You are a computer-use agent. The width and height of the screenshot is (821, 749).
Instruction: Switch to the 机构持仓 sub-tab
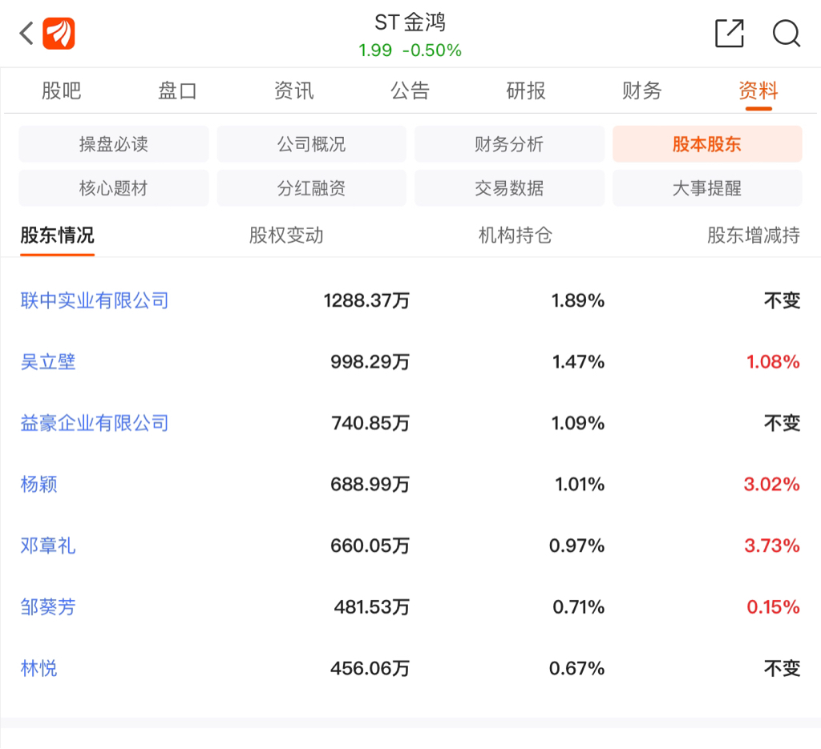point(516,236)
